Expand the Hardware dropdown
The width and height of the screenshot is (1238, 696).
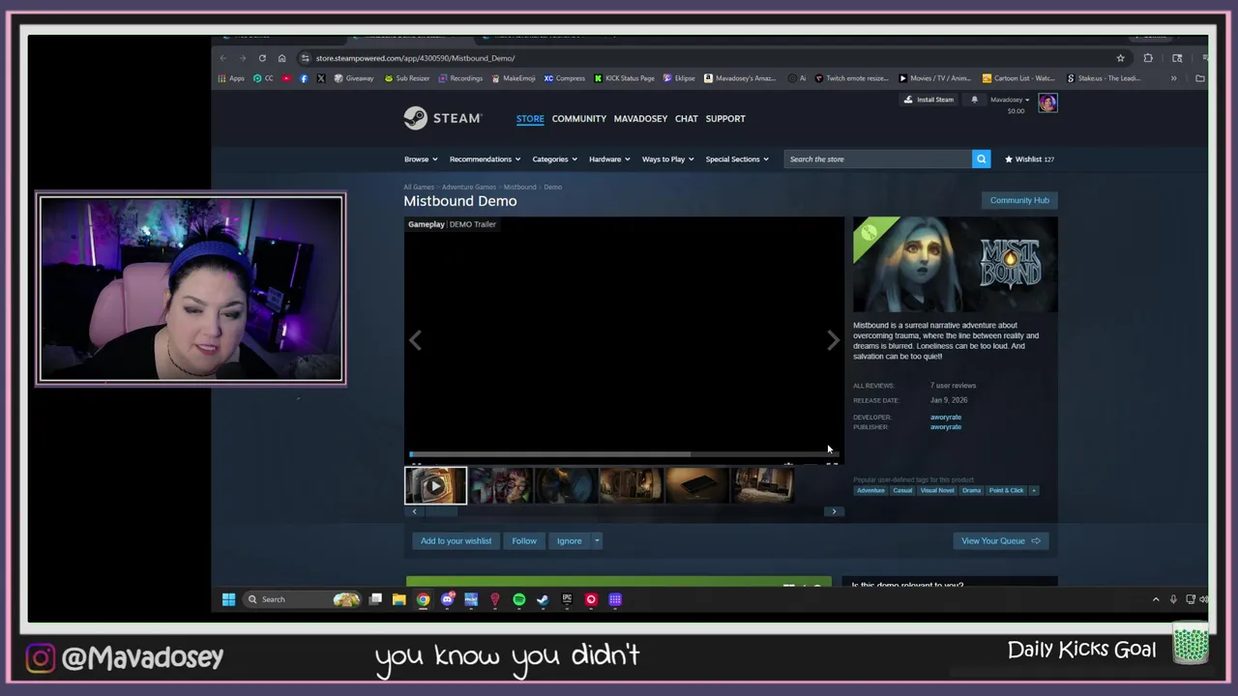tap(609, 159)
